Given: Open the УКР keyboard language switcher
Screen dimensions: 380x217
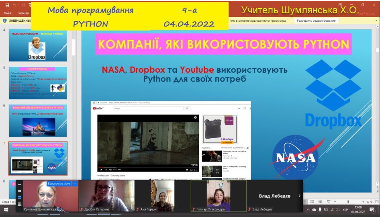Looking at the screenshot, I should click(345, 210).
